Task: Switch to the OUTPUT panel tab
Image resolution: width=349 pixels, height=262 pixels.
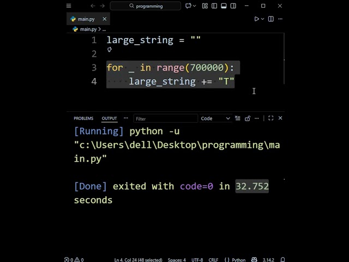Action: coord(109,118)
